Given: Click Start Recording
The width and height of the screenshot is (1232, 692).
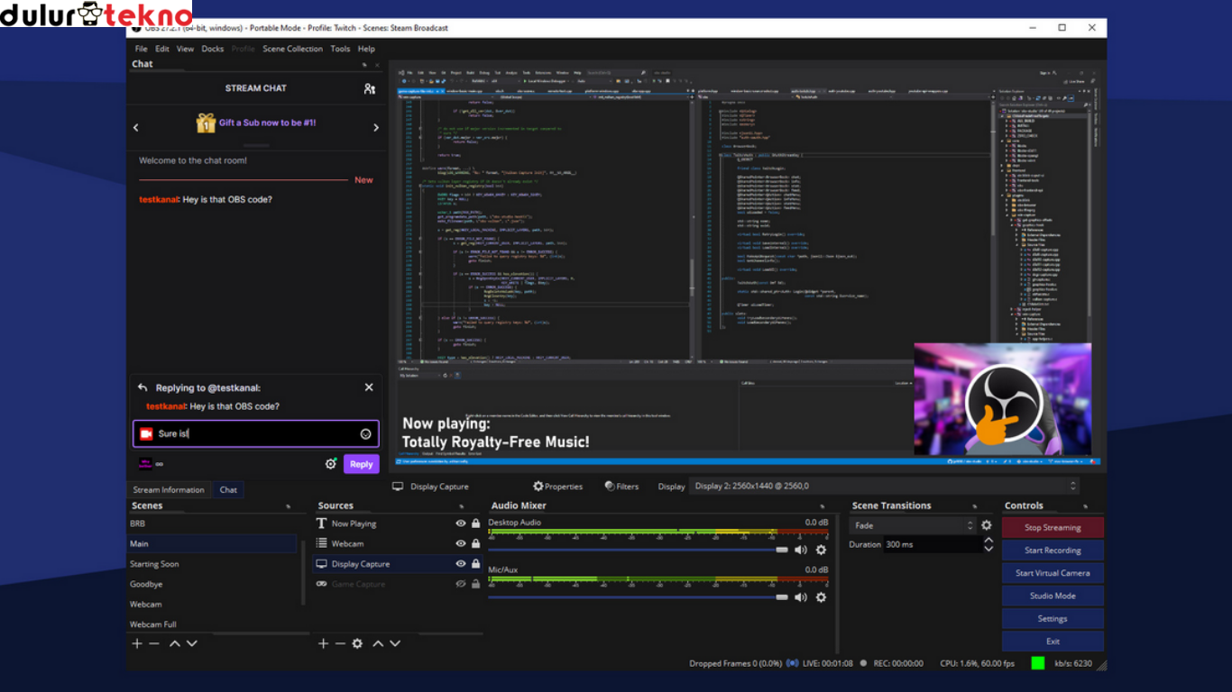Looking at the screenshot, I should [x=1053, y=551].
